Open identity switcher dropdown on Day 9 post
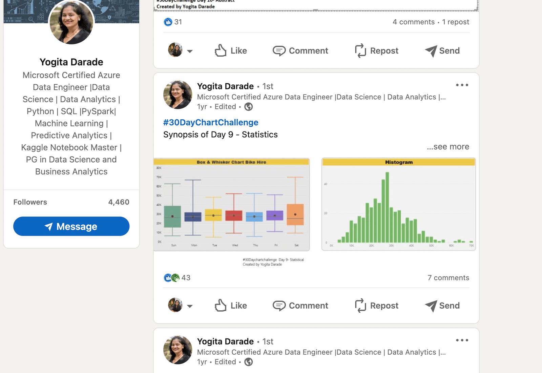The width and height of the screenshot is (542, 373). [190, 306]
